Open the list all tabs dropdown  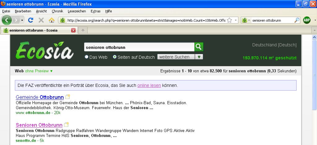tap(315, 30)
